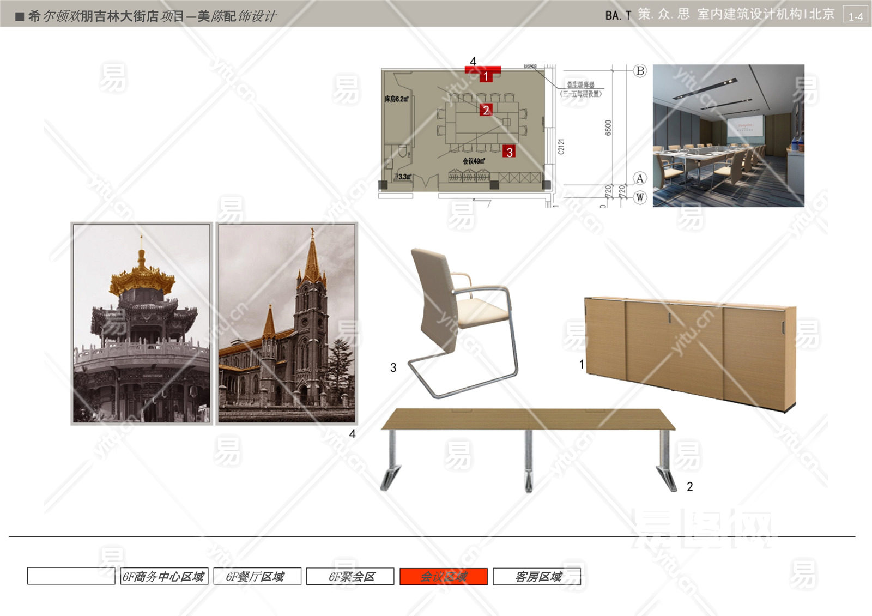872x616 pixels.
Task: Click the blank first box in the bottom tab row
Action: (x=71, y=576)
